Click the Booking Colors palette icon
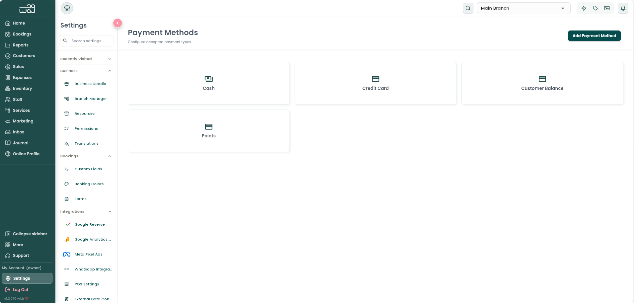 [67, 184]
